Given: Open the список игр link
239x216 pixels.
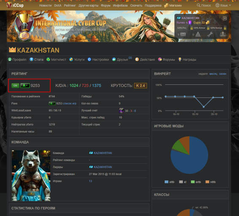Looking at the screenshot, I should 70,103.
